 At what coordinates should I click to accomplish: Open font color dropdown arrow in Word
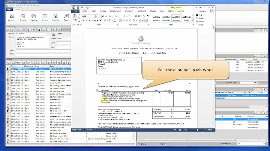[117, 21]
